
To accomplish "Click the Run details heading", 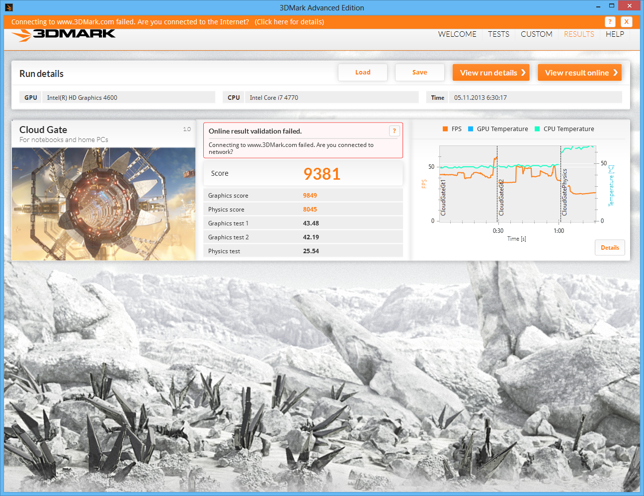I will tap(42, 73).
